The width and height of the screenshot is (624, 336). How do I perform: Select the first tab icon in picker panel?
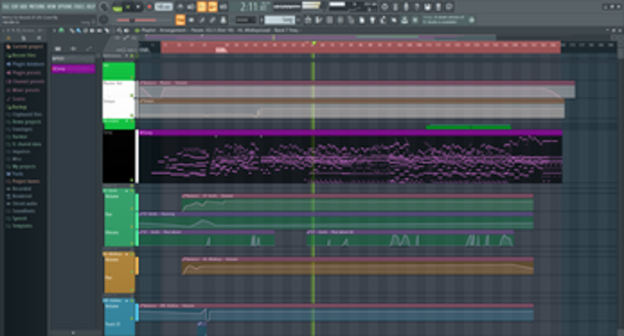pyautogui.click(x=58, y=48)
